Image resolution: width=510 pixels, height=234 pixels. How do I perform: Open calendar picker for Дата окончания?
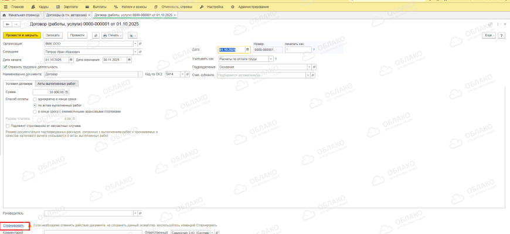pyautogui.click(x=129, y=59)
